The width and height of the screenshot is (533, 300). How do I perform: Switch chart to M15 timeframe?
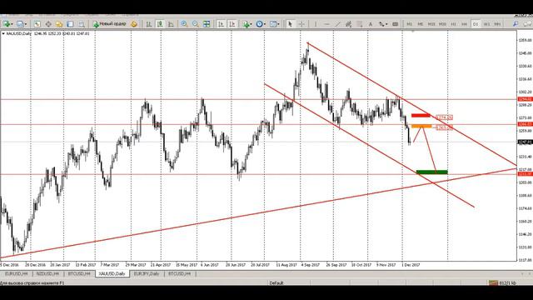[x=431, y=24]
